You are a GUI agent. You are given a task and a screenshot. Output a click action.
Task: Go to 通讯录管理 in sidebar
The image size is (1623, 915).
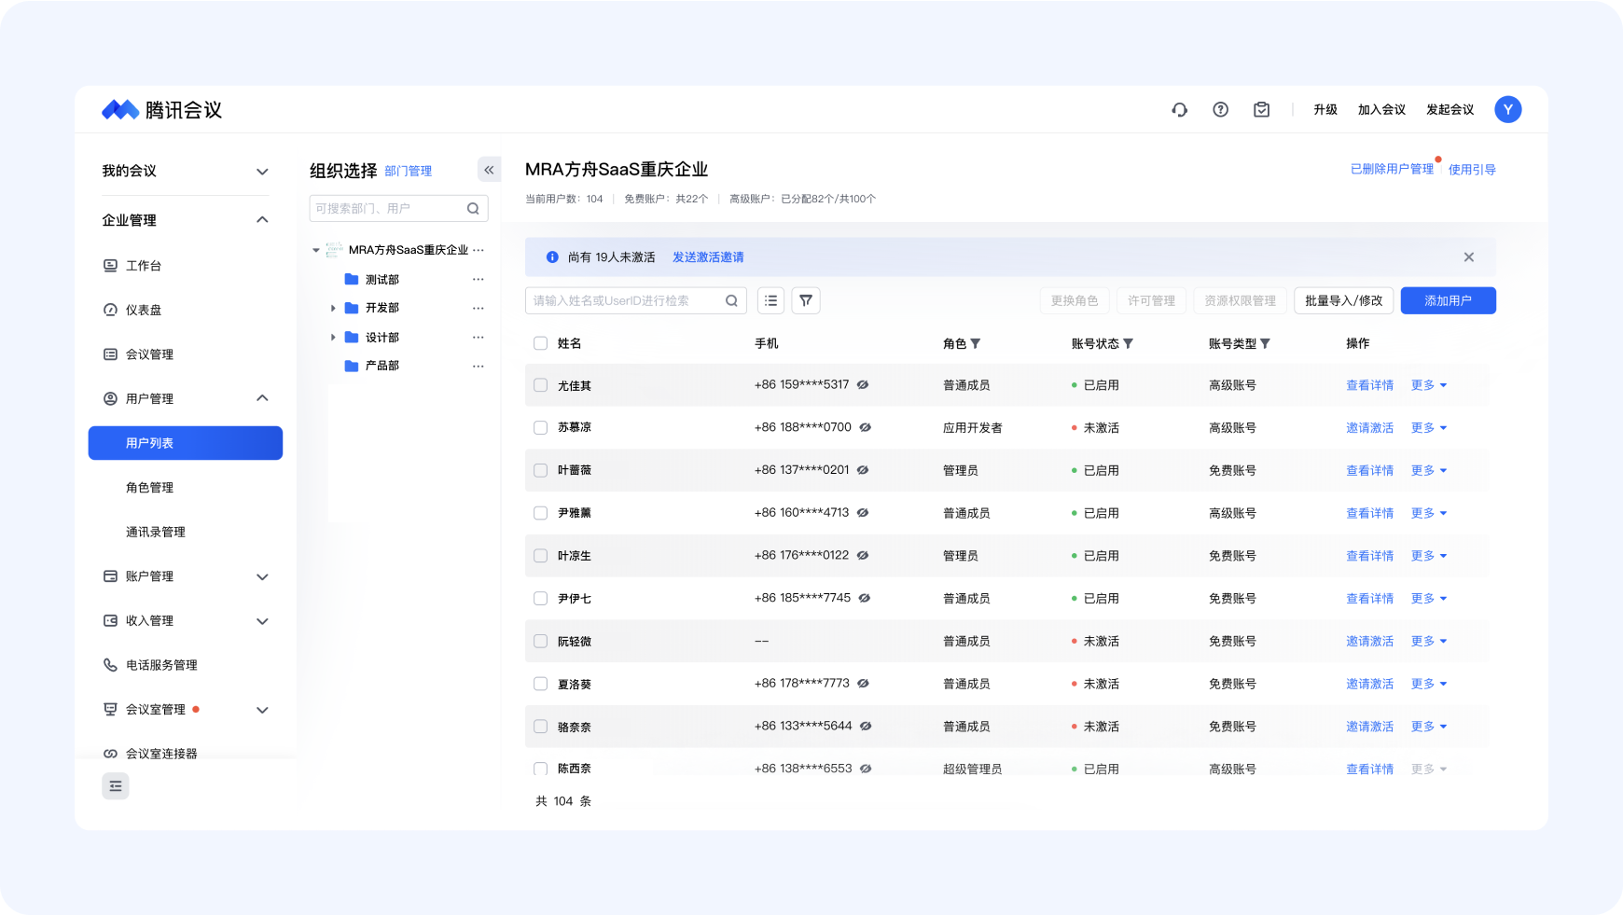(x=155, y=532)
